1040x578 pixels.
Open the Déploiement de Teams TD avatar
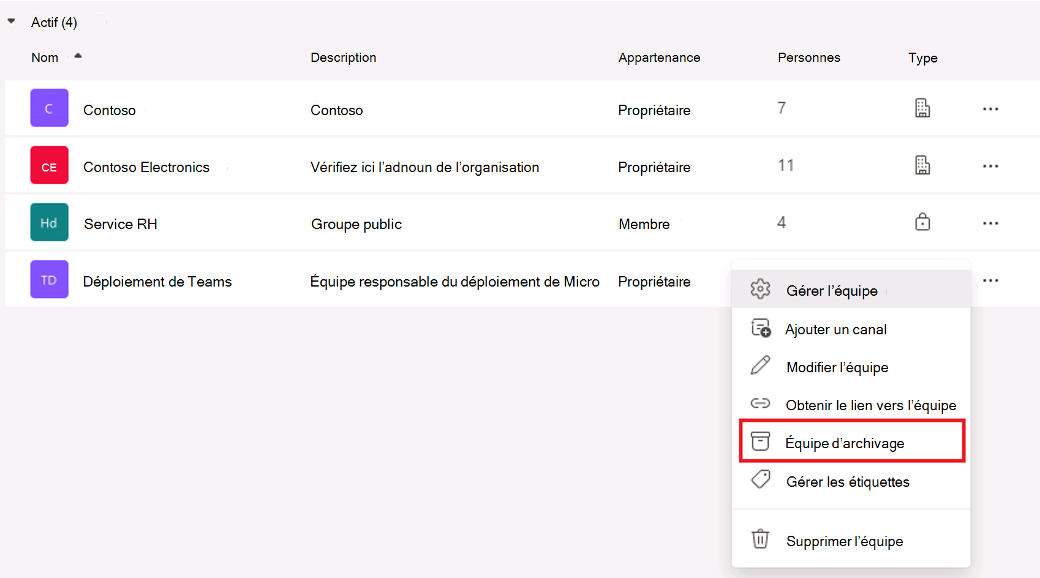[49, 280]
